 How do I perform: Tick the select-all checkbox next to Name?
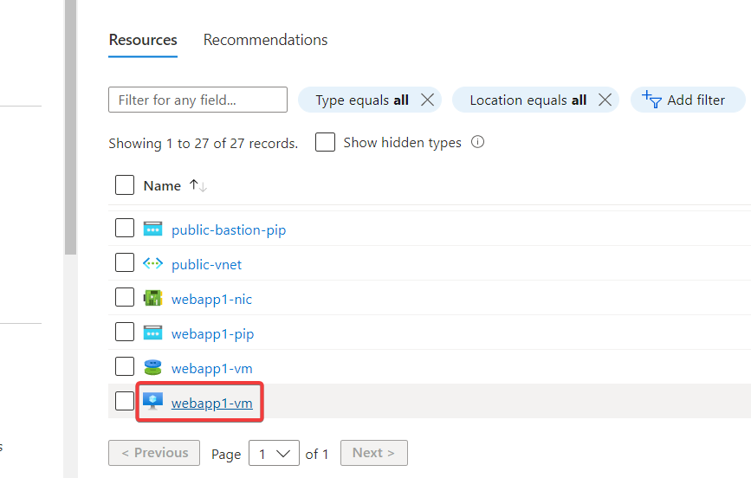point(125,185)
